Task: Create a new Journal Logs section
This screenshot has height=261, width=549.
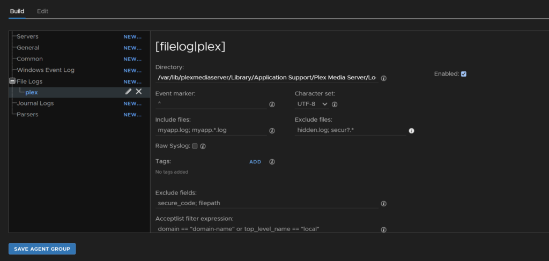Action: pyautogui.click(x=132, y=103)
